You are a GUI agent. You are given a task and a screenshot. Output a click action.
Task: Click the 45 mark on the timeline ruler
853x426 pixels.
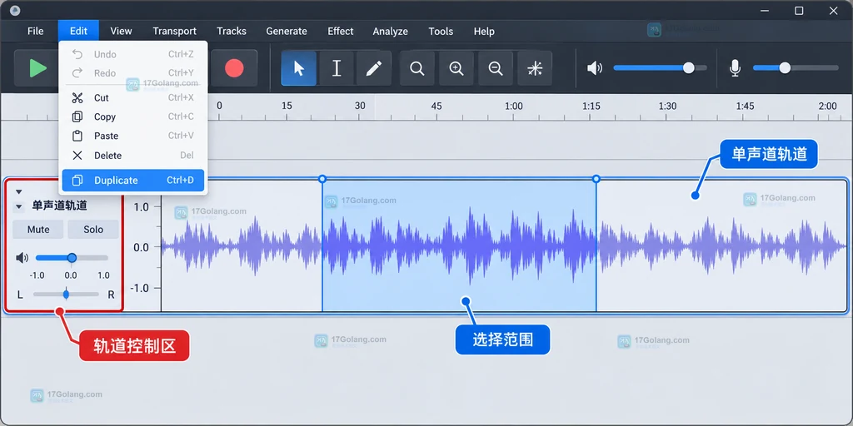point(436,106)
